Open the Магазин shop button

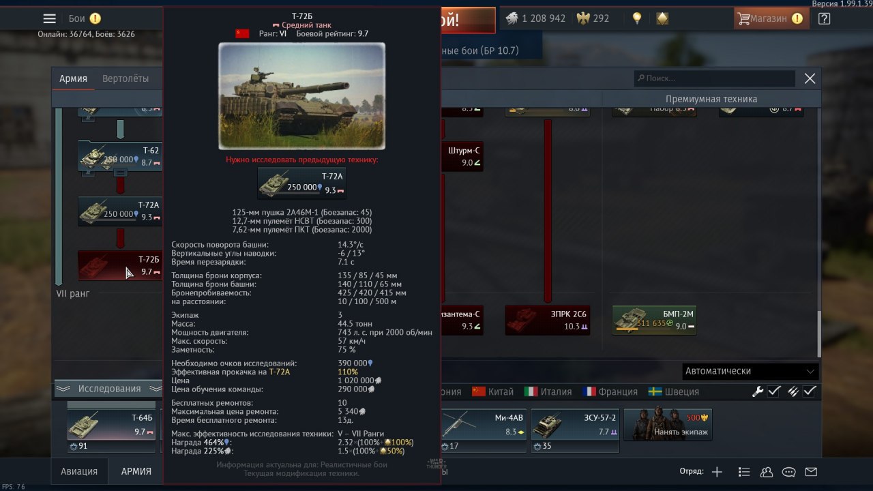click(771, 18)
